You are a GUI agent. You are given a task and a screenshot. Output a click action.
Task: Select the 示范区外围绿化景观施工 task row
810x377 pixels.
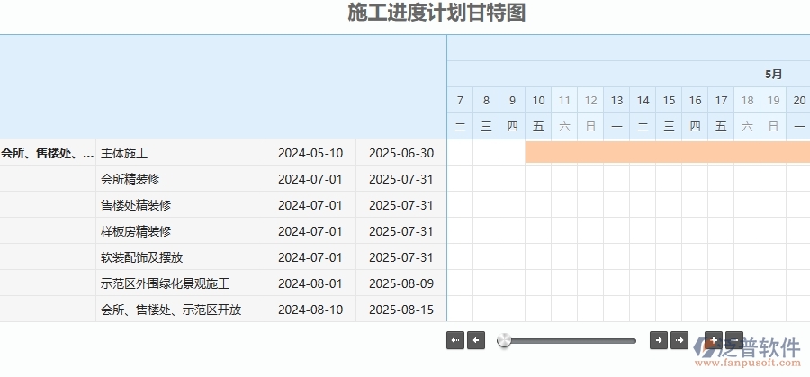[x=223, y=283]
